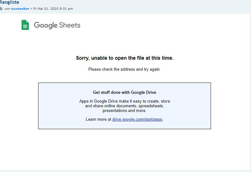Click the small post icon before "von"

[x=1, y=8]
